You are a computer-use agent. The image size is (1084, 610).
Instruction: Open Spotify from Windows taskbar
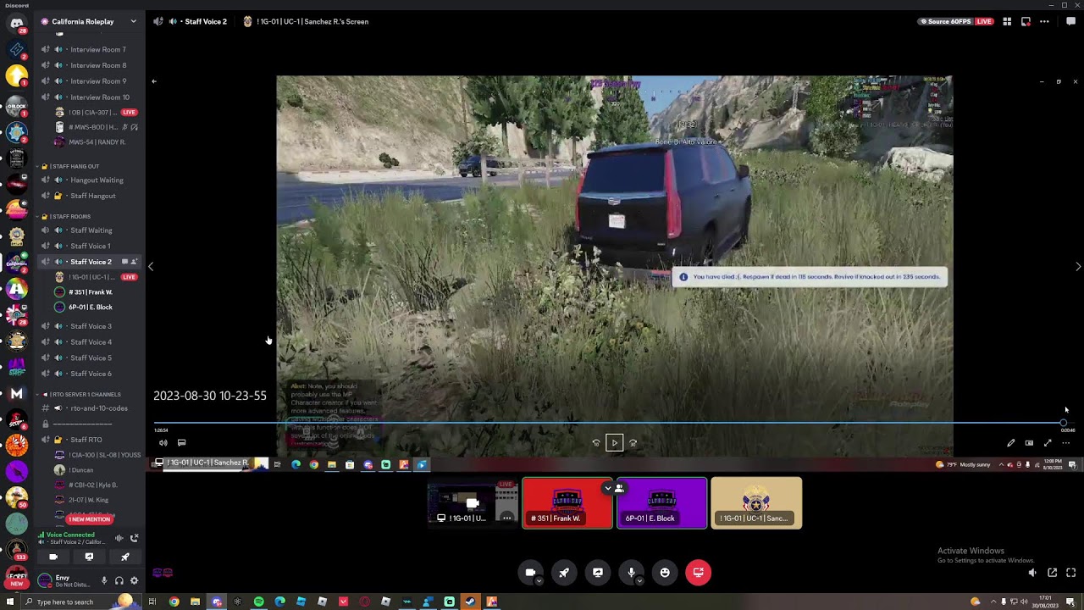(258, 602)
